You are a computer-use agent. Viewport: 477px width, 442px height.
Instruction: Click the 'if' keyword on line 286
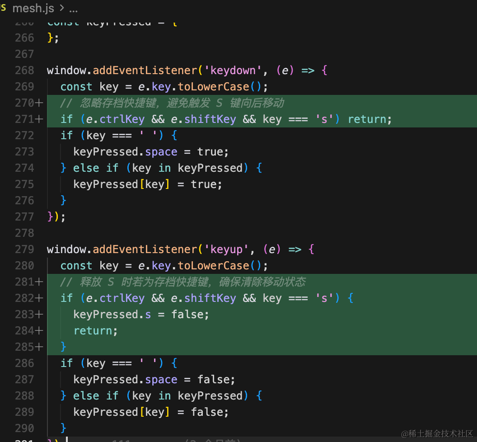tap(66, 363)
